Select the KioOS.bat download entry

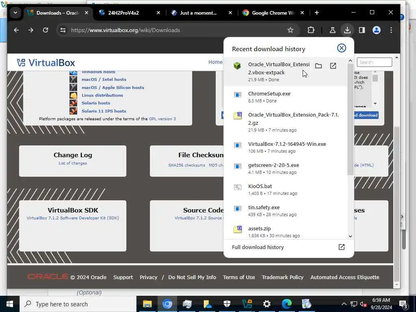[285, 189]
